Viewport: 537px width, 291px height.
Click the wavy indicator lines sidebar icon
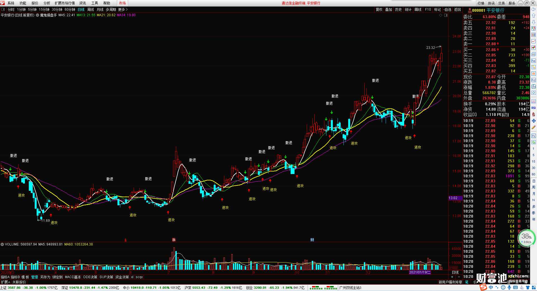pyautogui.click(x=534, y=101)
